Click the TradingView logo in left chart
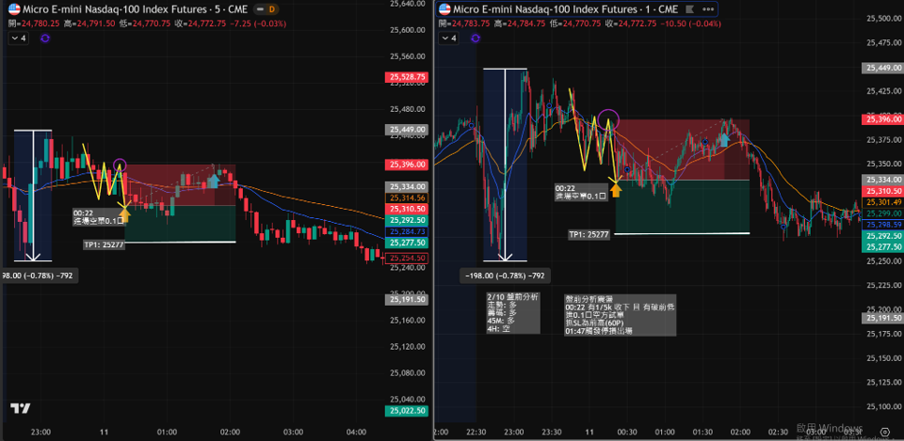The height and width of the screenshot is (441, 904). point(19,408)
